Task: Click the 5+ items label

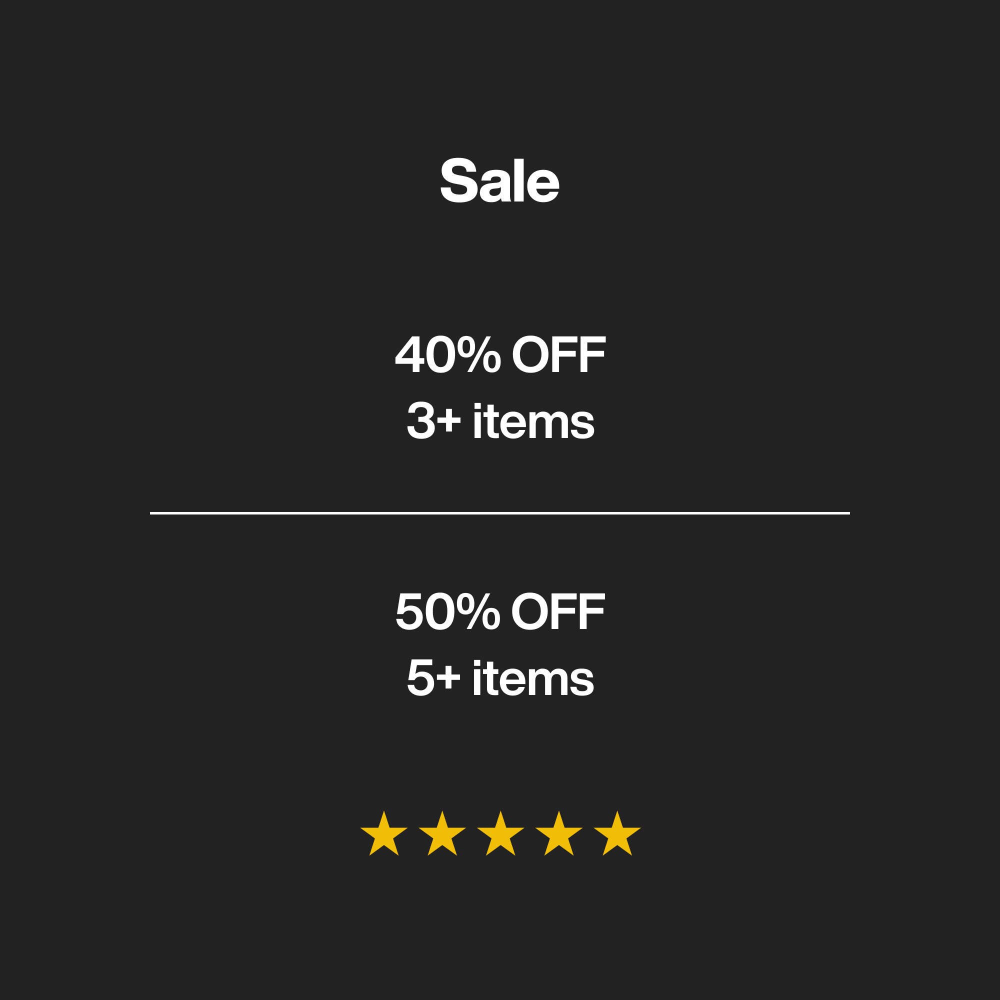Action: 500,678
